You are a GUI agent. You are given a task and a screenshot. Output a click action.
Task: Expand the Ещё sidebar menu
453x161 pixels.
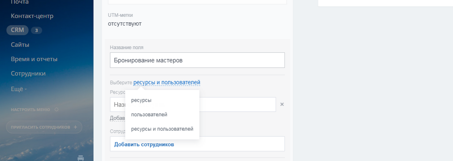19,89
